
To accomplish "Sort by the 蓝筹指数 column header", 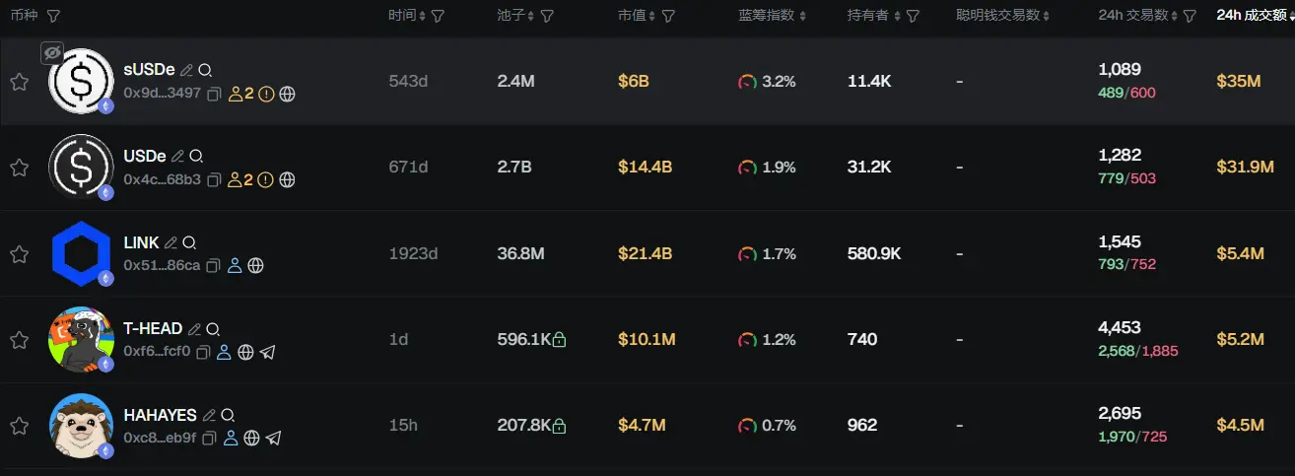I will 772,16.
